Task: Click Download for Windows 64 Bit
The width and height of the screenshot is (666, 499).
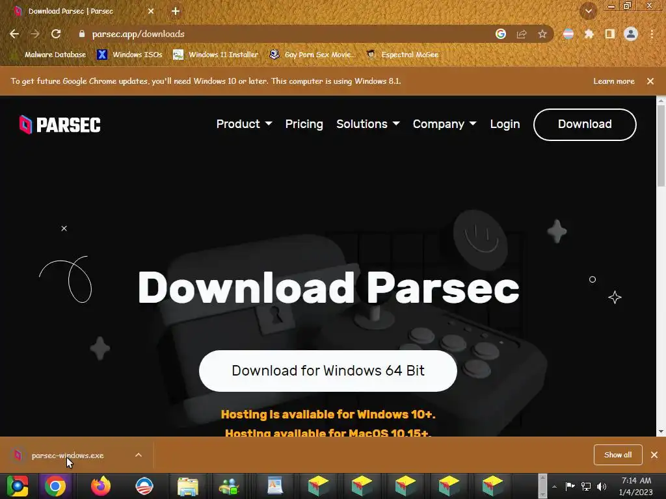Action: pos(328,371)
